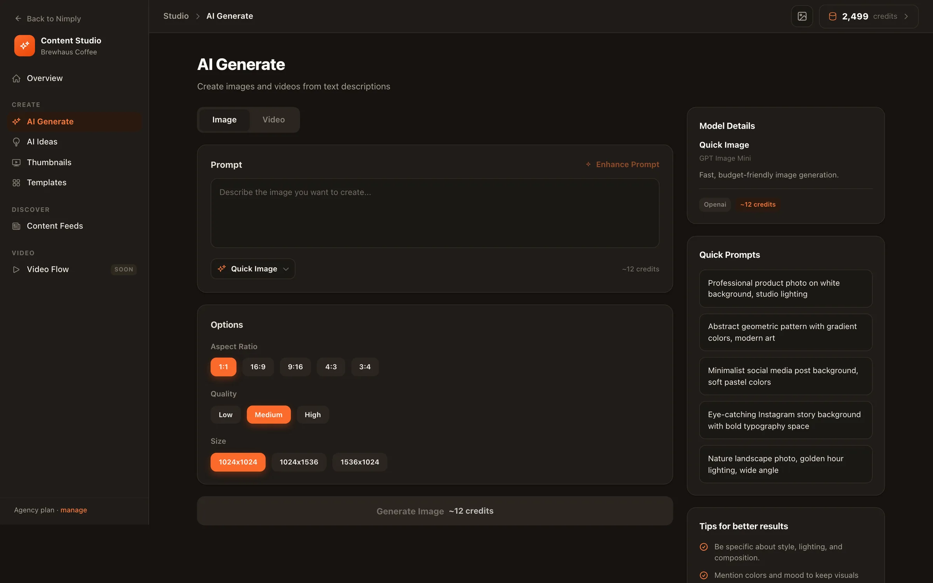Select the 9:16 aspect ratio
The height and width of the screenshot is (583, 933).
tap(295, 367)
